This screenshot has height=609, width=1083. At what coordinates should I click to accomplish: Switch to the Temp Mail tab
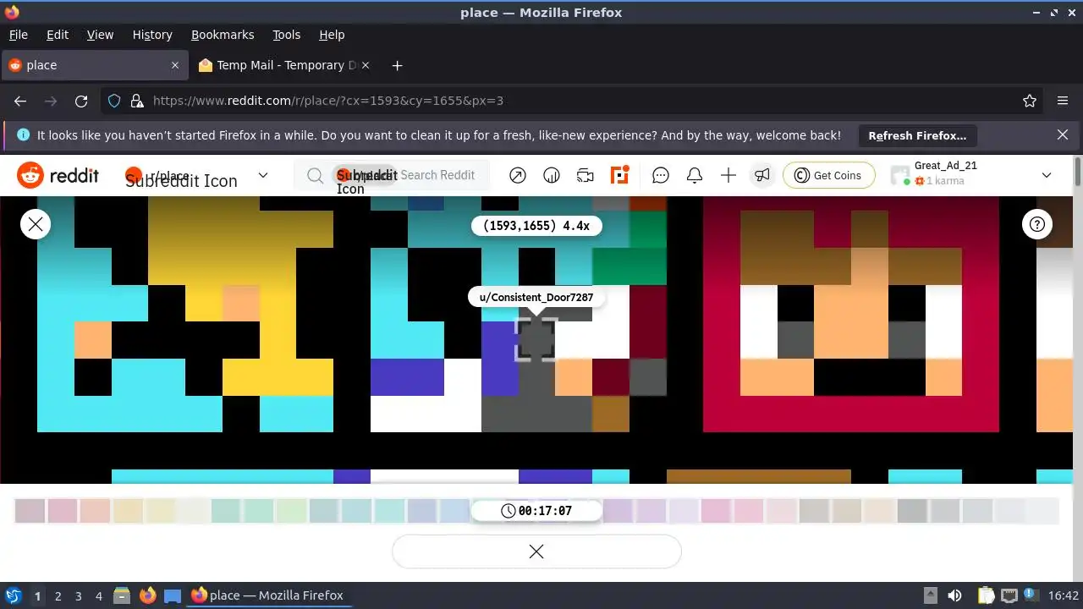pos(286,65)
